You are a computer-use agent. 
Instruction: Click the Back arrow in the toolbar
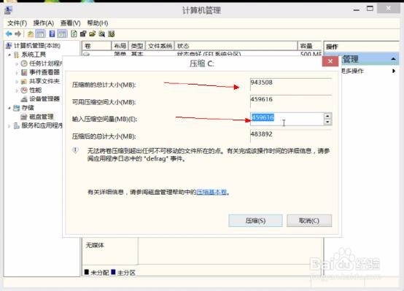tap(9, 34)
